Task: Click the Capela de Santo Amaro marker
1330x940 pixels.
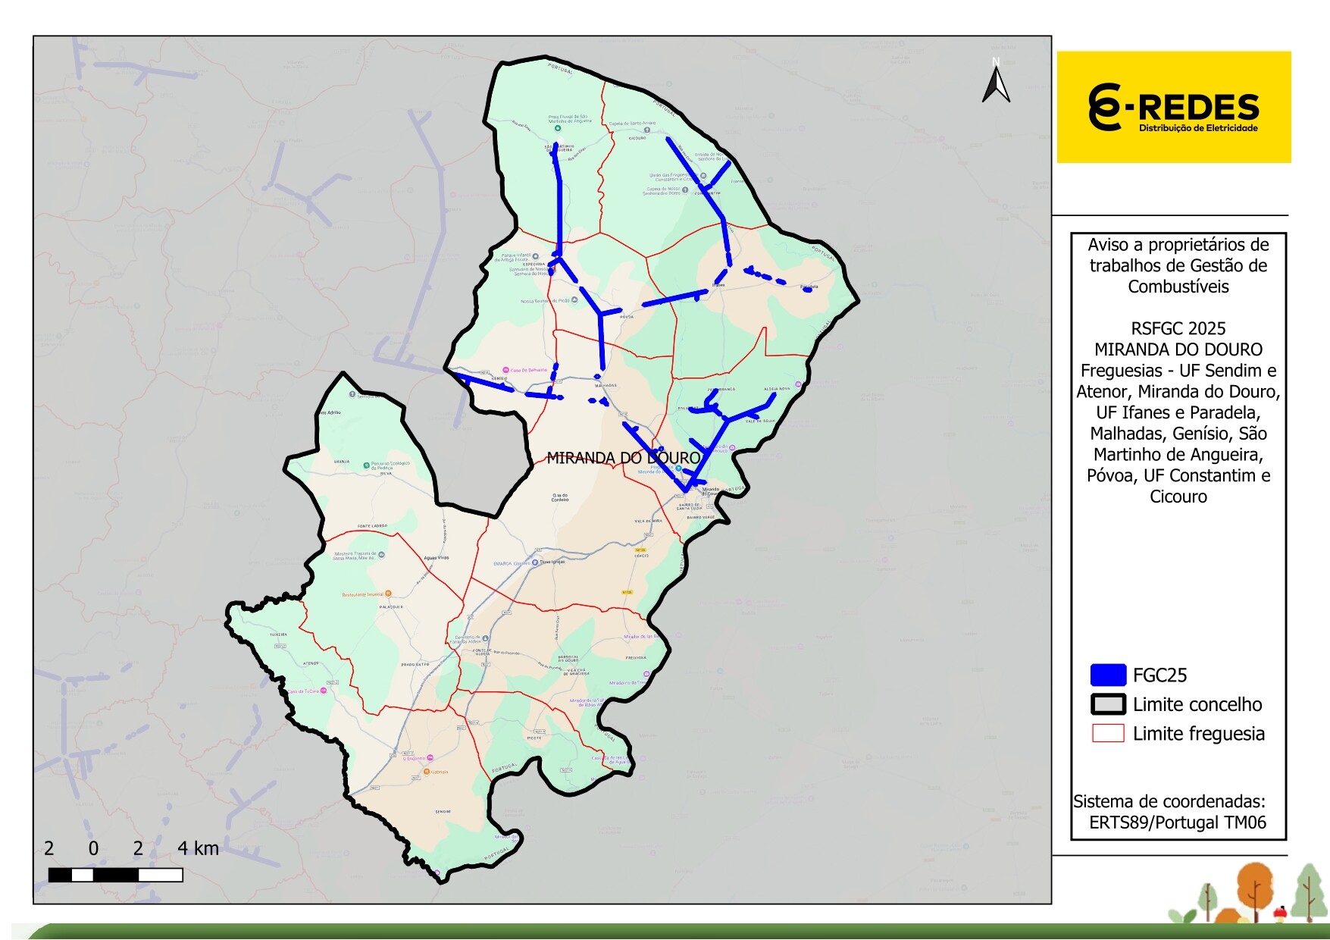Action: 646,130
